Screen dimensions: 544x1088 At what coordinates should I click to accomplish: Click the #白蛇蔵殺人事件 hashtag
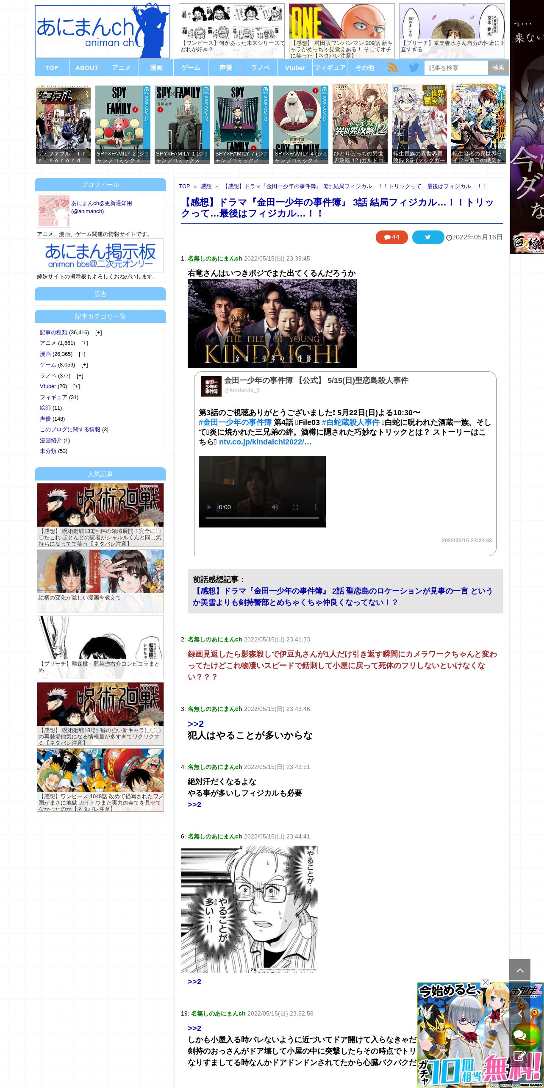click(351, 422)
